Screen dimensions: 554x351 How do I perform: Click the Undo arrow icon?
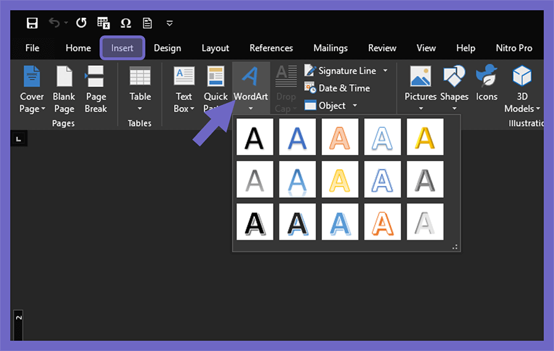(54, 23)
